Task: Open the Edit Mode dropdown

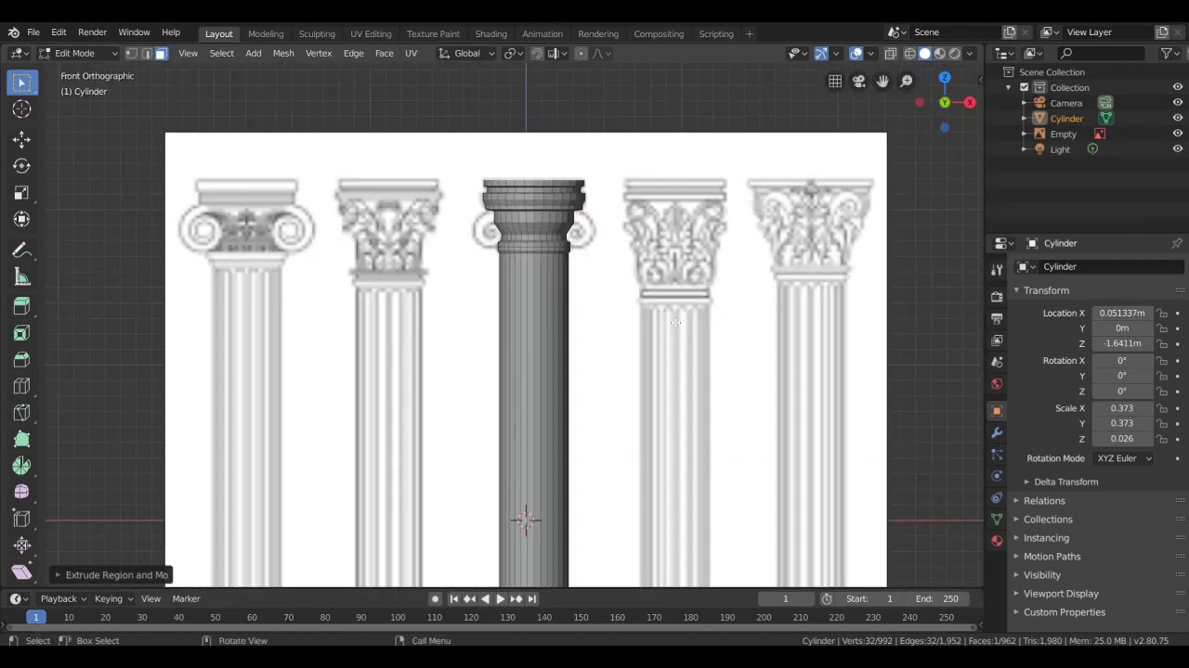Action: coord(77,54)
